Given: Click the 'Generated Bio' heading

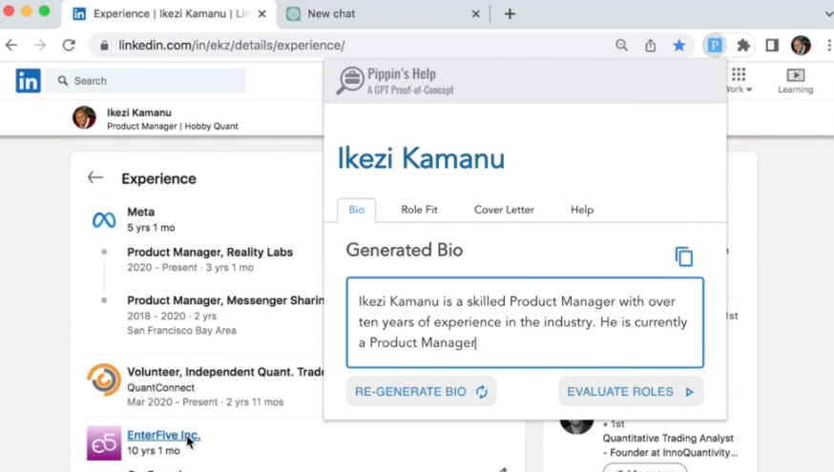Looking at the screenshot, I should 405,250.
